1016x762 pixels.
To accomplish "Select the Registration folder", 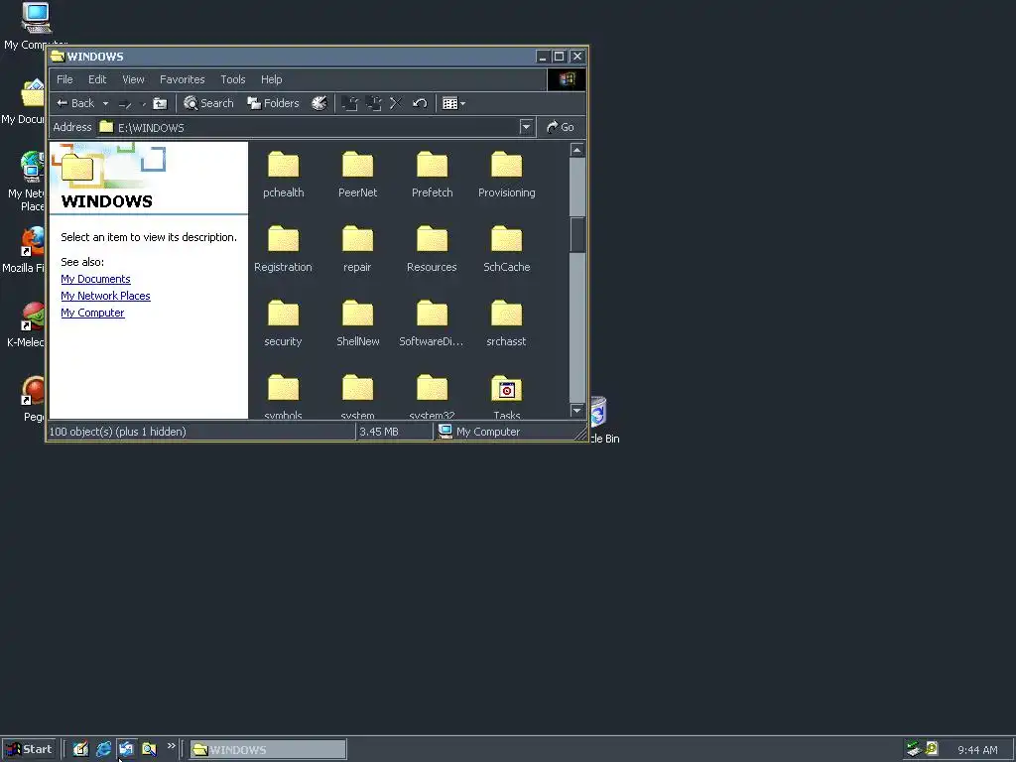I will (x=283, y=248).
